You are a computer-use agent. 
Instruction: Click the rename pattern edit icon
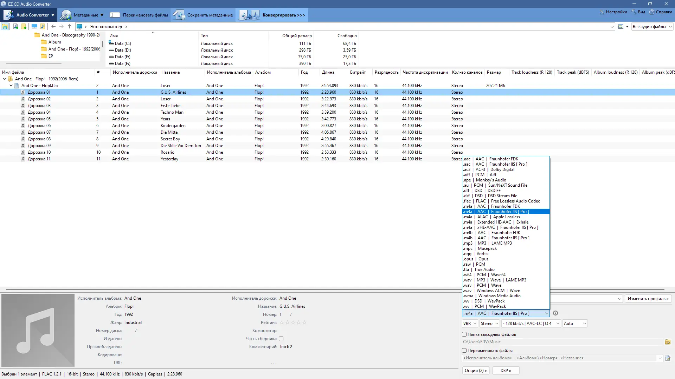(668, 358)
